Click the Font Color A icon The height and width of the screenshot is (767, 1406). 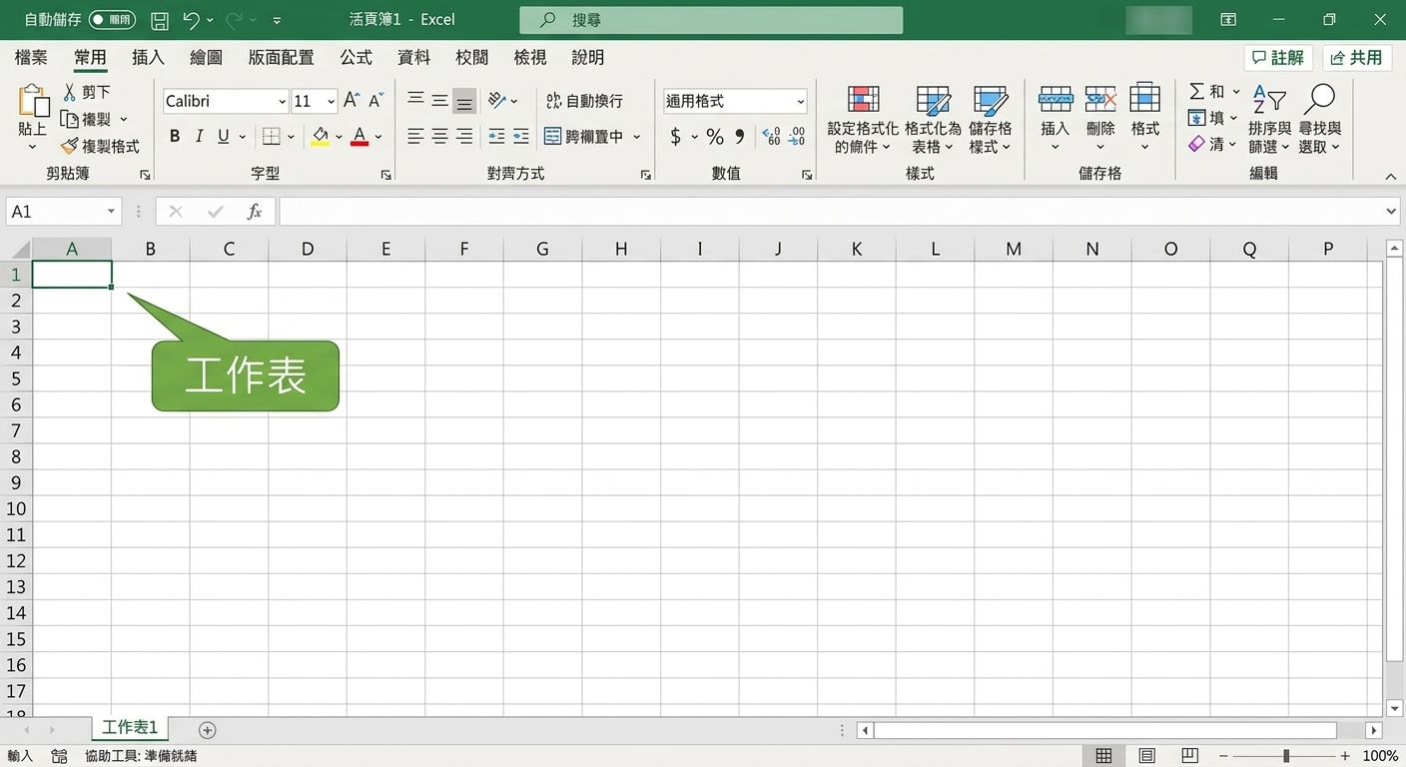[x=360, y=137]
